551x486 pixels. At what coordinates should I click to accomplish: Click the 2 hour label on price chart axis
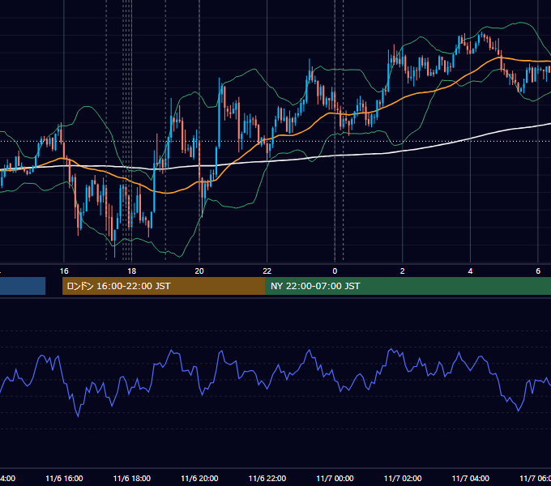click(x=403, y=271)
